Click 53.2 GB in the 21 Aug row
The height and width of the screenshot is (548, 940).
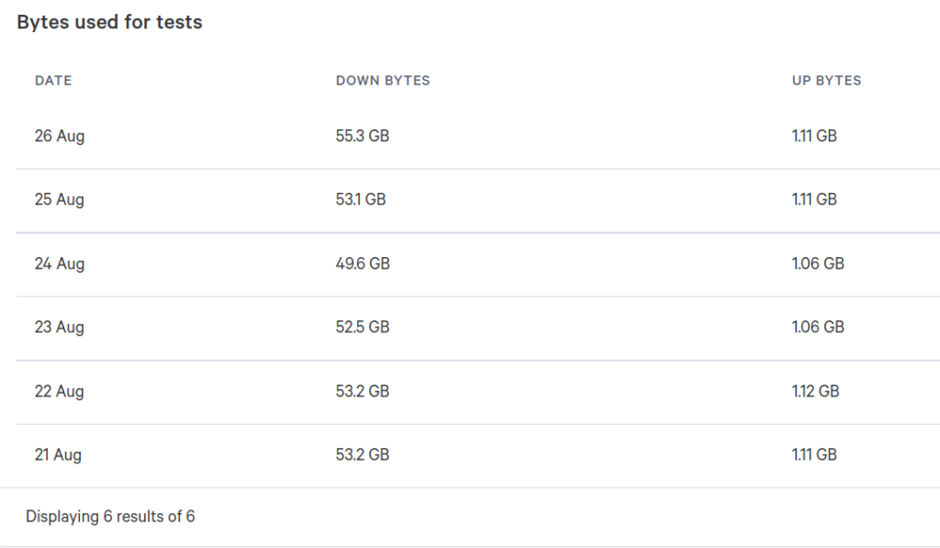click(363, 454)
